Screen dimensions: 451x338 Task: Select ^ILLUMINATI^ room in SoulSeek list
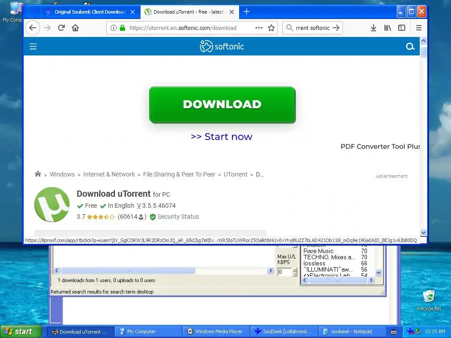click(328, 270)
